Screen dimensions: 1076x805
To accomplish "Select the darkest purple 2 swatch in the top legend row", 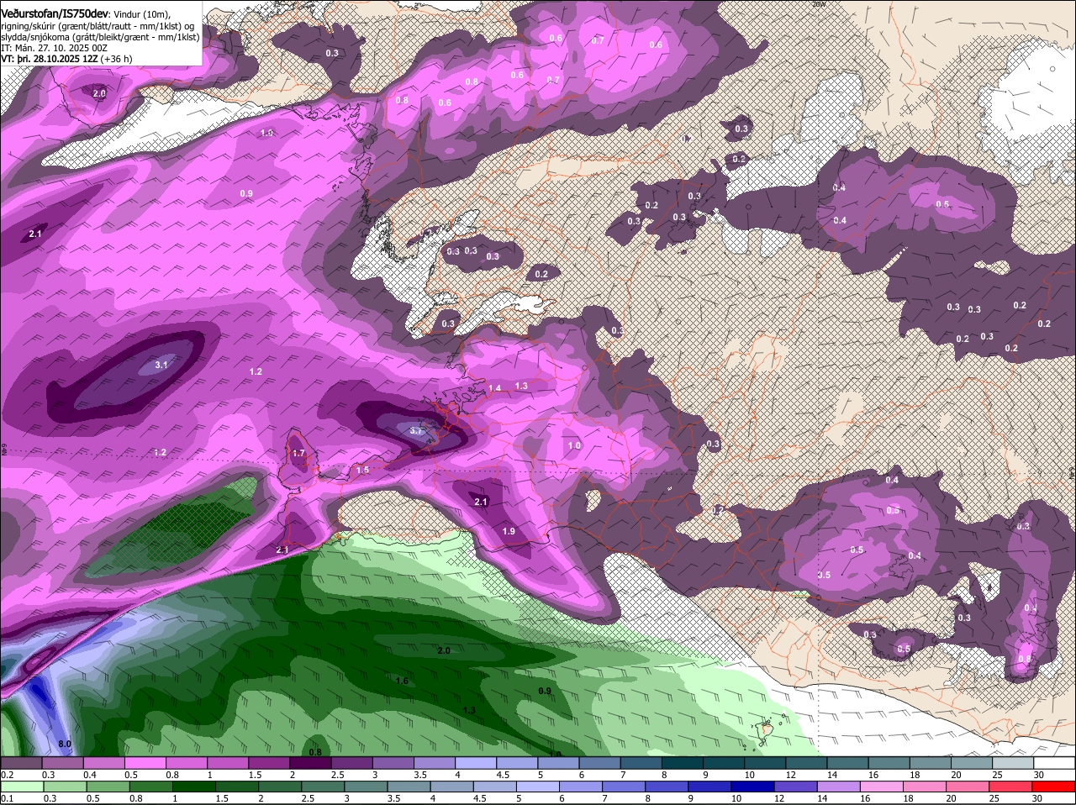I will click(x=309, y=763).
